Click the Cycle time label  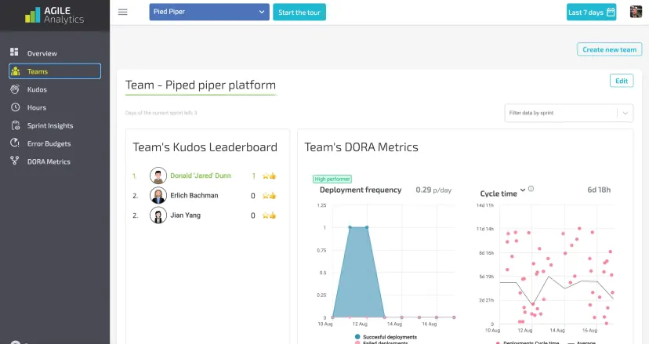499,194
